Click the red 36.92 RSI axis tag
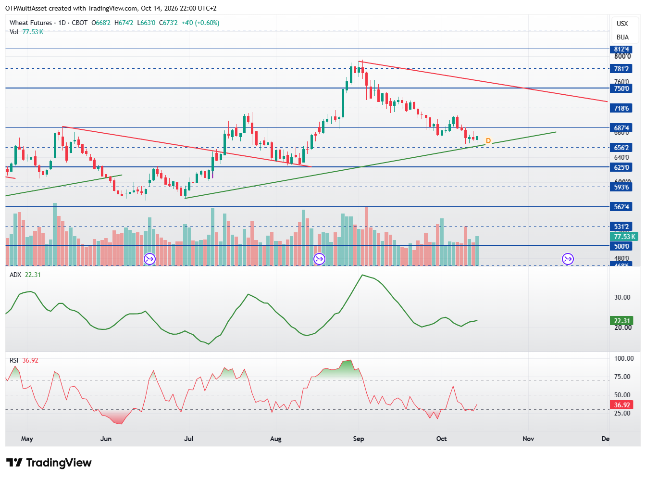The width and height of the screenshot is (646, 479). [622, 405]
